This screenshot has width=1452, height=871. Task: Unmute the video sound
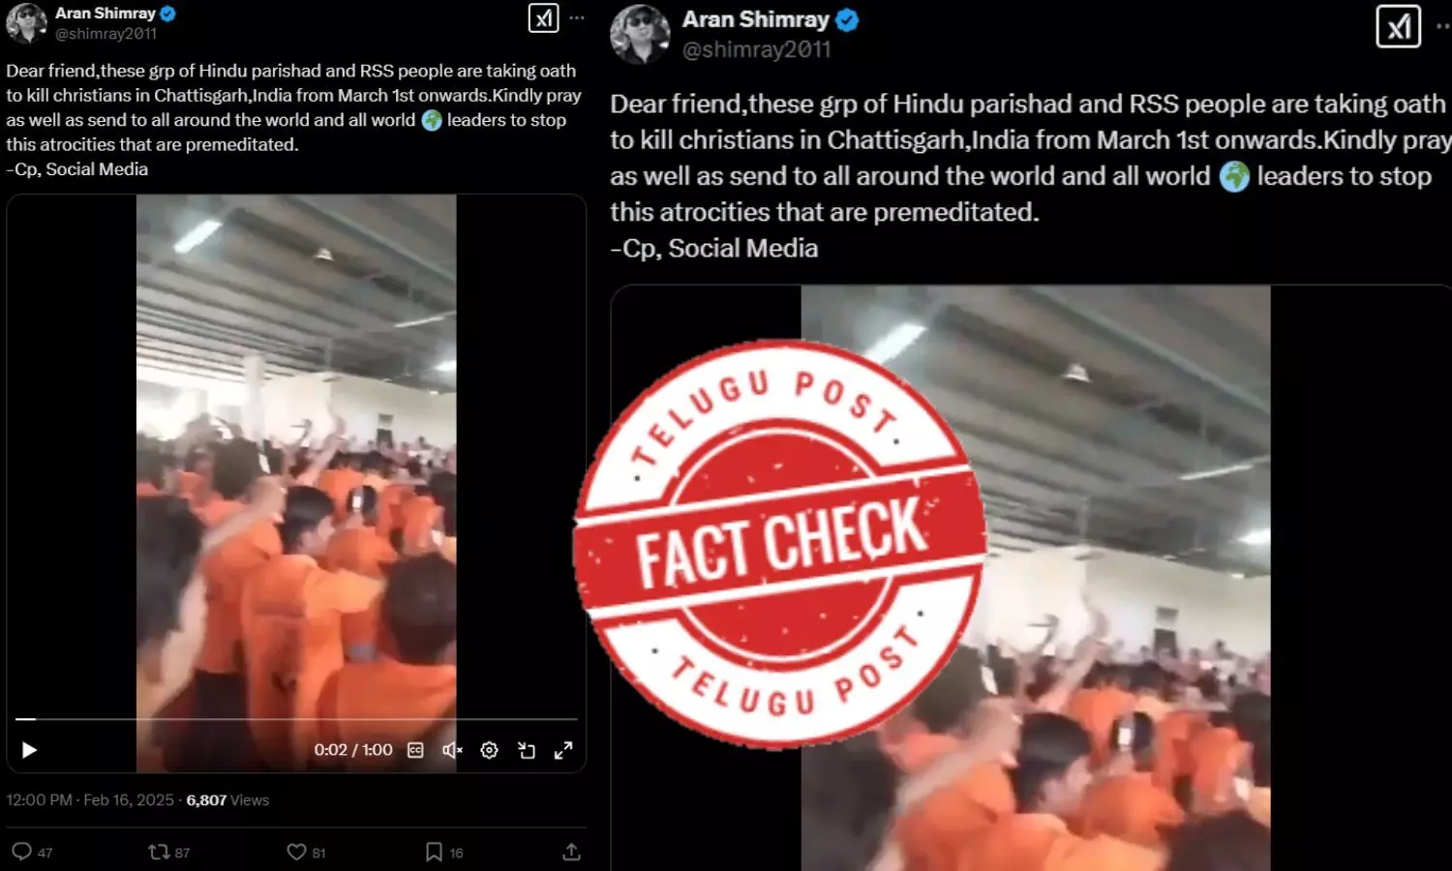click(452, 750)
